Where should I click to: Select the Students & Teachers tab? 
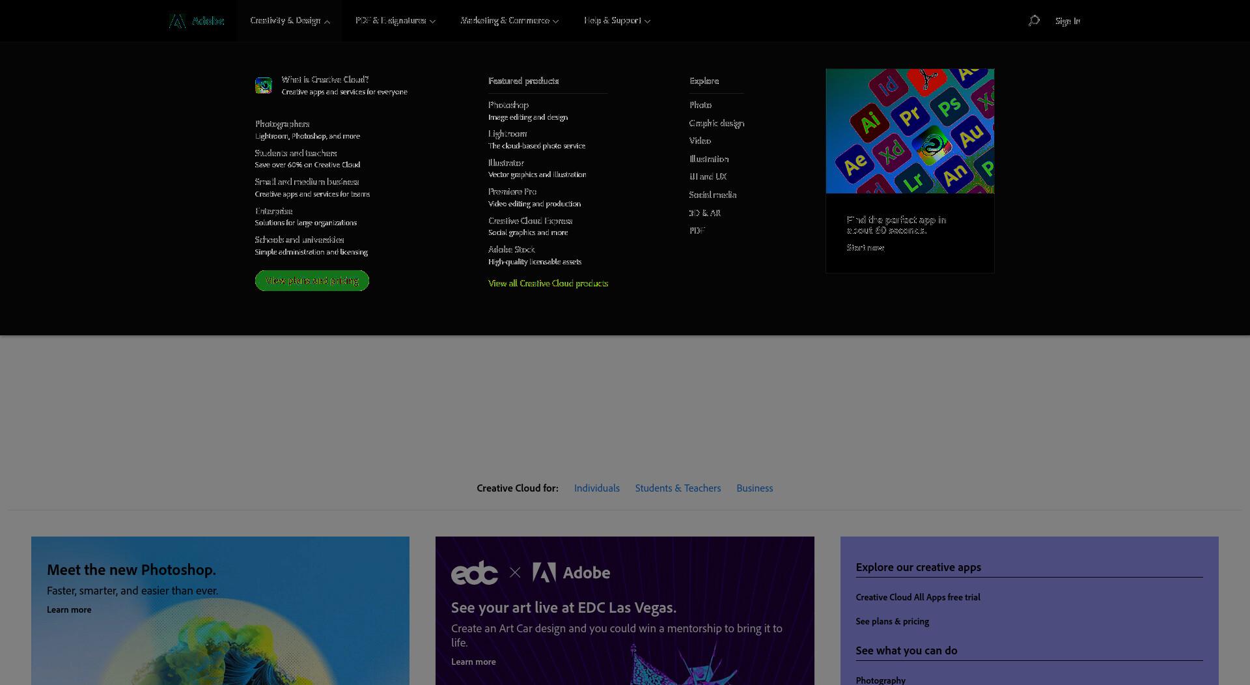(x=678, y=488)
